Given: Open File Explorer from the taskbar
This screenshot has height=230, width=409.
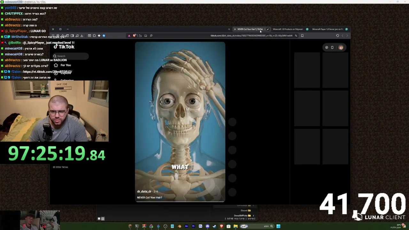Looking at the screenshot, I should 235,226.
